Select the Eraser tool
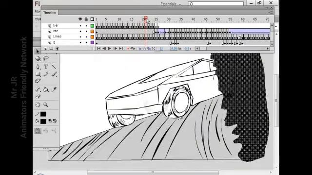Image resolution: width=312 pixels, height=175 pixels. 38,96
